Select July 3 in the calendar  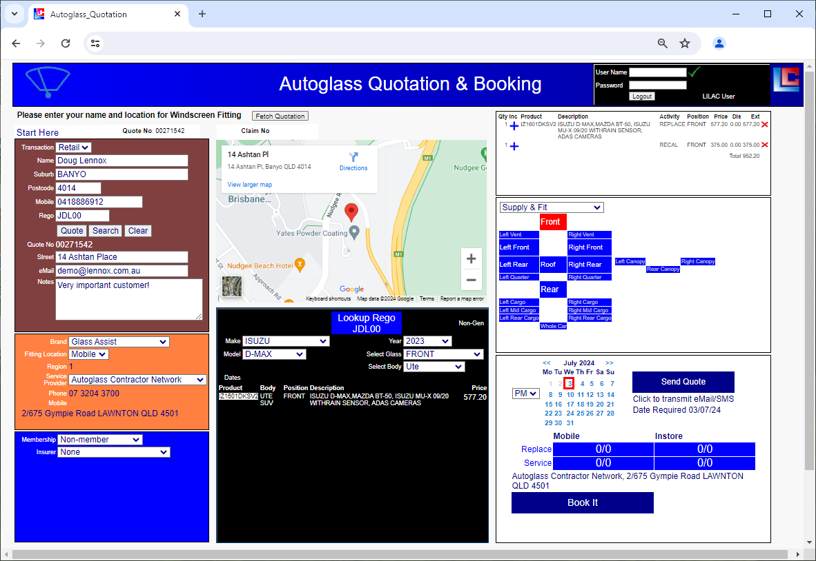(570, 384)
